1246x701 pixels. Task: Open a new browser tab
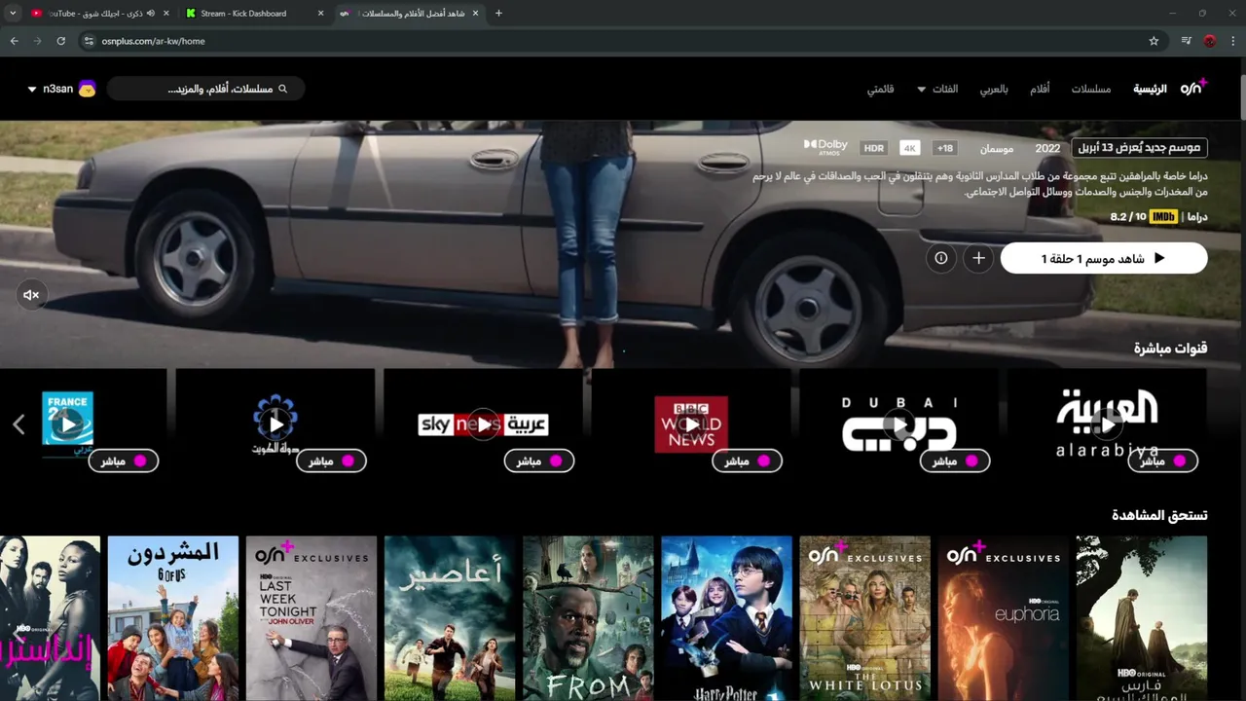(x=499, y=14)
